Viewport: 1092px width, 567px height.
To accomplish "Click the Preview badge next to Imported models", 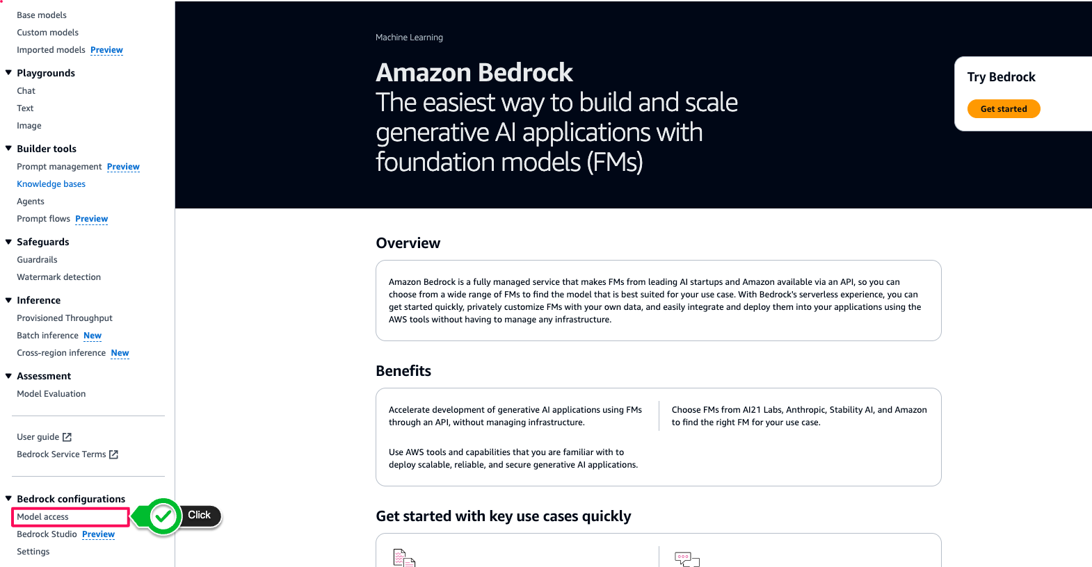I will tap(106, 50).
